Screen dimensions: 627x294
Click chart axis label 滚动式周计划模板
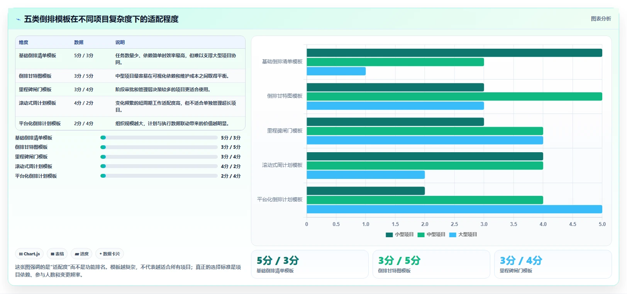pos(282,165)
